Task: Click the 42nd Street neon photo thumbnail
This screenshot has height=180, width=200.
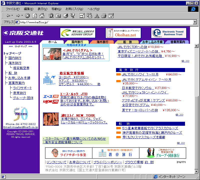Action: pos(51,119)
